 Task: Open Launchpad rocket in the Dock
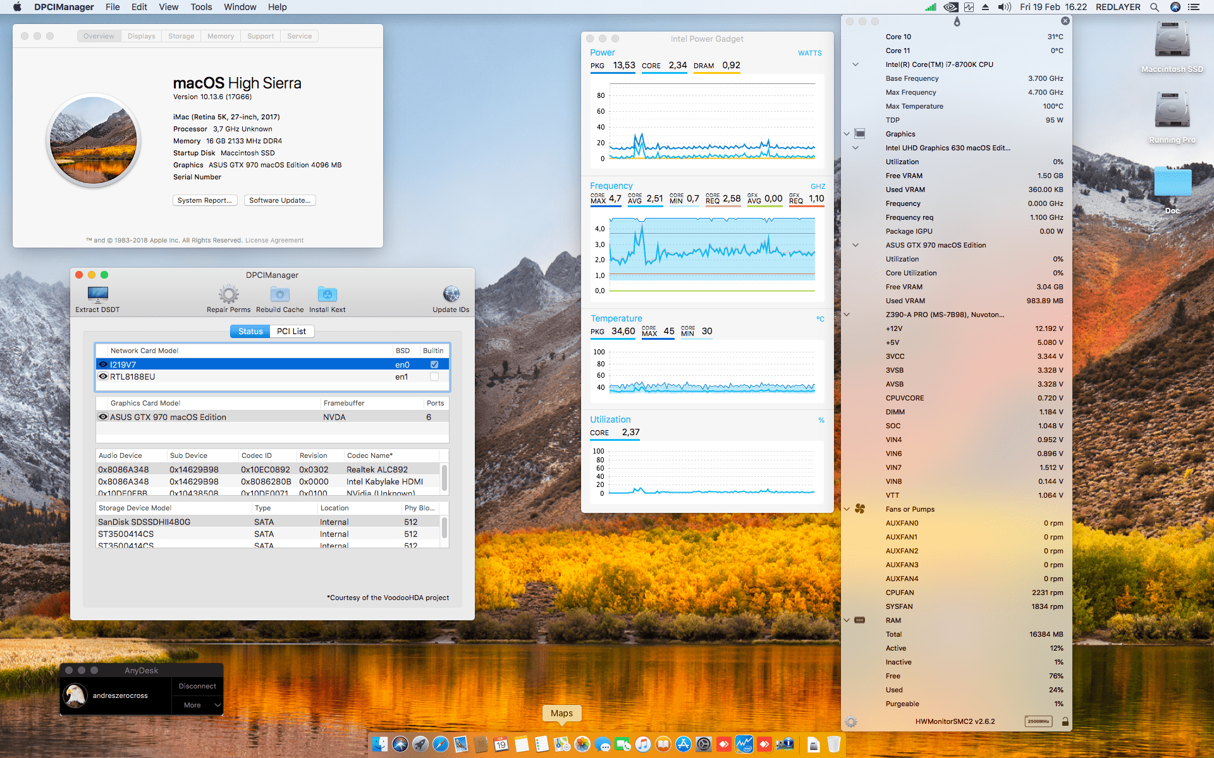pos(420,744)
